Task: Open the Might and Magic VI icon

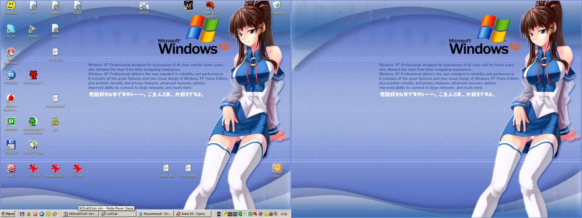Action: coord(210,6)
